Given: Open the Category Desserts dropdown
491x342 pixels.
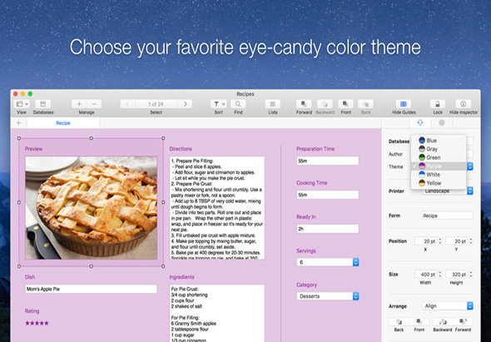Looking at the screenshot, I should pyautogui.click(x=328, y=296).
